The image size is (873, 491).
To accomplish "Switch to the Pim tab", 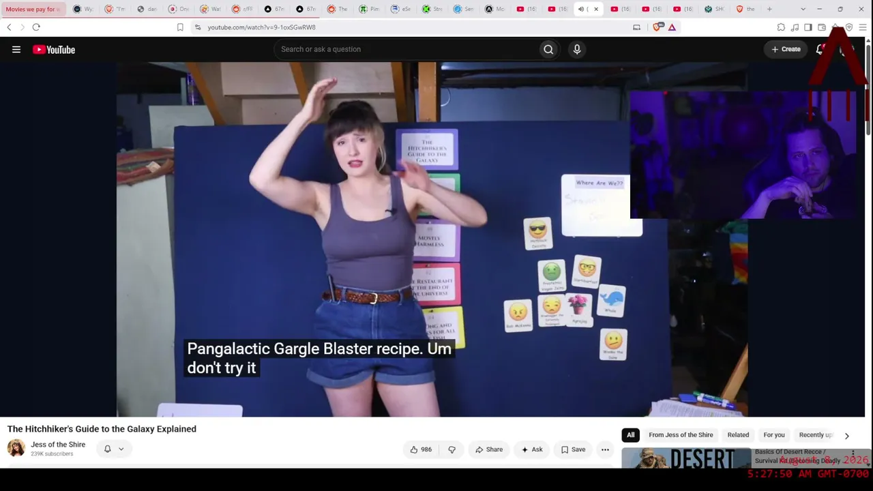I will click(x=369, y=9).
